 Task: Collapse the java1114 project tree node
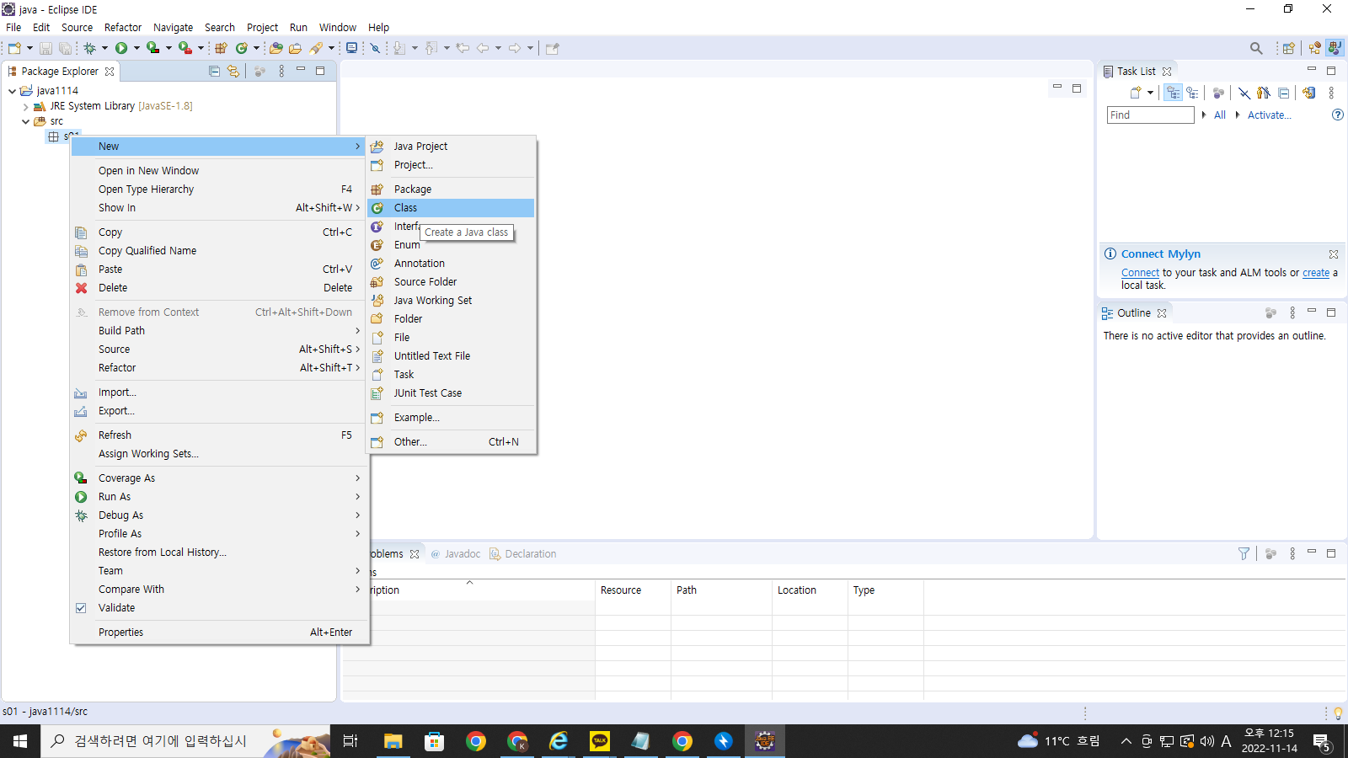(x=12, y=91)
